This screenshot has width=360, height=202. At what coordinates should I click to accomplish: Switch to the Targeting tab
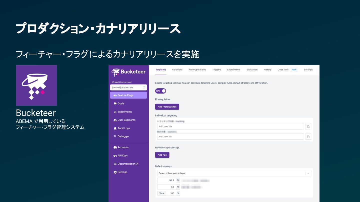(161, 70)
